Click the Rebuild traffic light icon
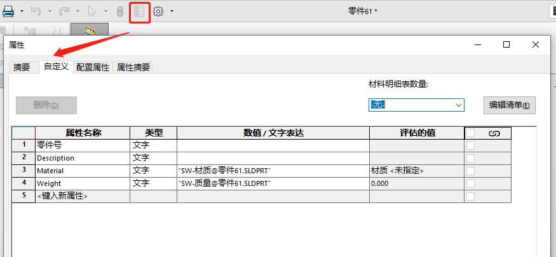Screen dimensions: 556x257 [x=120, y=11]
